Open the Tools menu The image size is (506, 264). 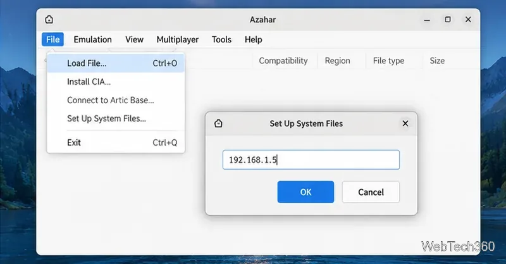coord(221,39)
